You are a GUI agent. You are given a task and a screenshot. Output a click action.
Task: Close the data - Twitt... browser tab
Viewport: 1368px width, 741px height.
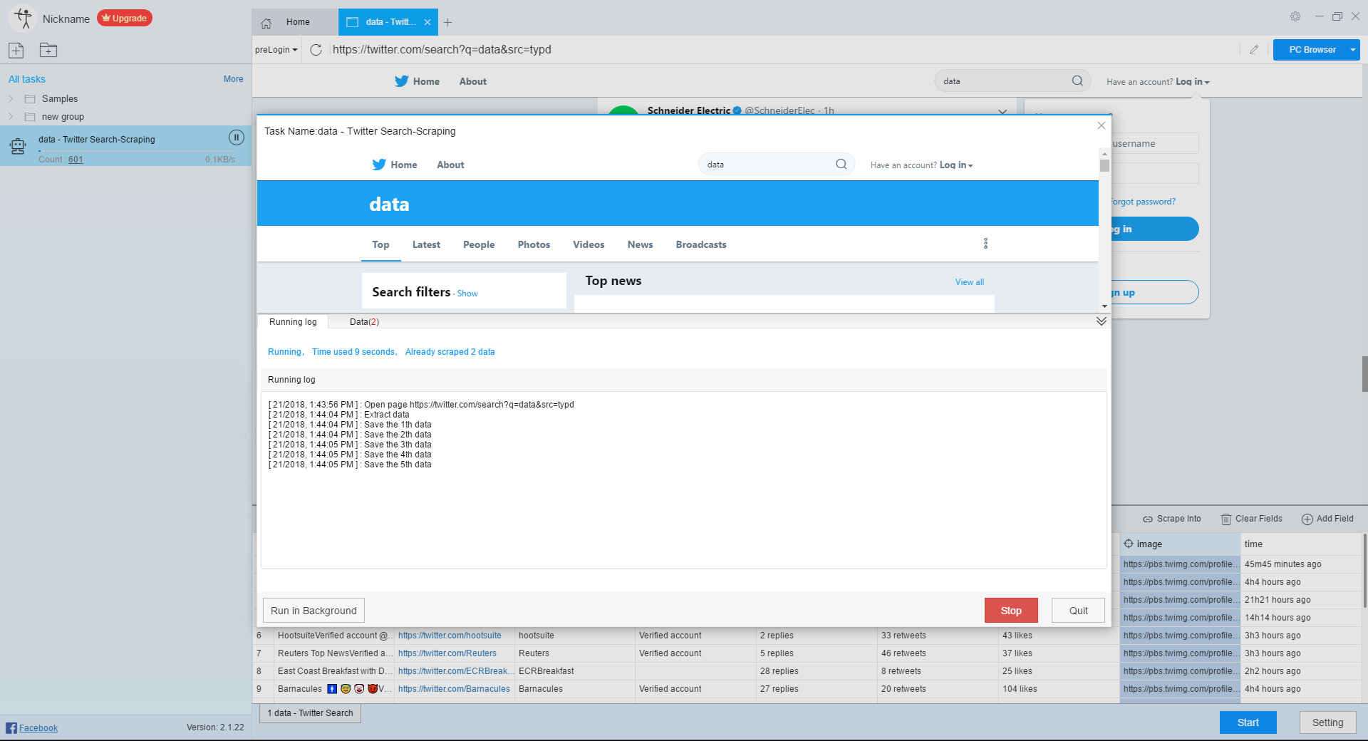(427, 22)
